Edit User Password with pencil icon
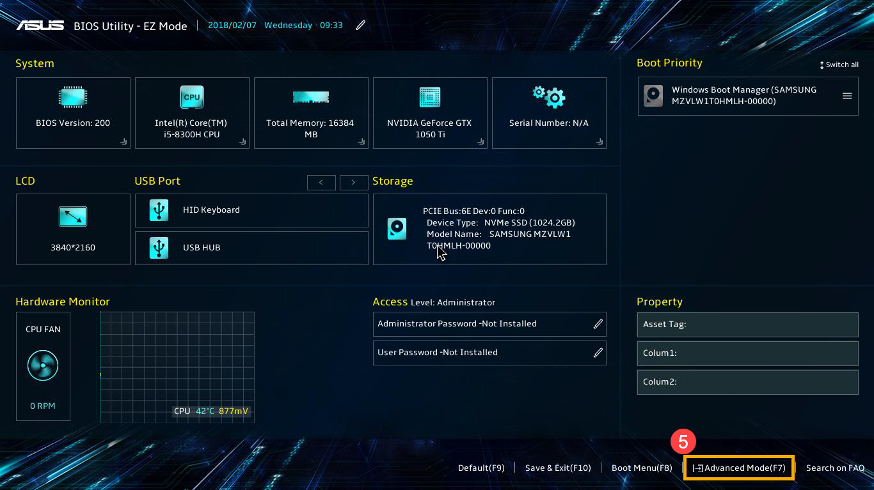Viewport: 874px width, 490px height. click(598, 353)
